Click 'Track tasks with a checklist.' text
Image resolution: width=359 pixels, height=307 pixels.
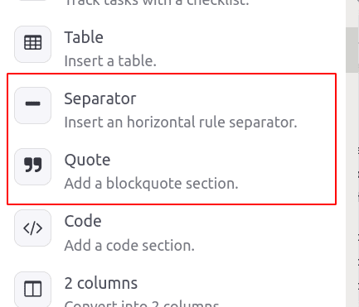click(157, 2)
